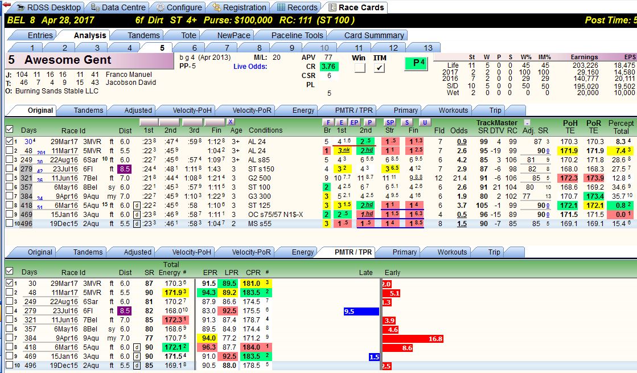637x373 pixels.
Task: Click the red 173.9 PoR TE cell
Action: 594,178
